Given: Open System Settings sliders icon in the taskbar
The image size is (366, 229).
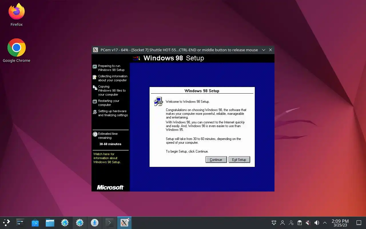Looking at the screenshot, I should tap(20, 222).
